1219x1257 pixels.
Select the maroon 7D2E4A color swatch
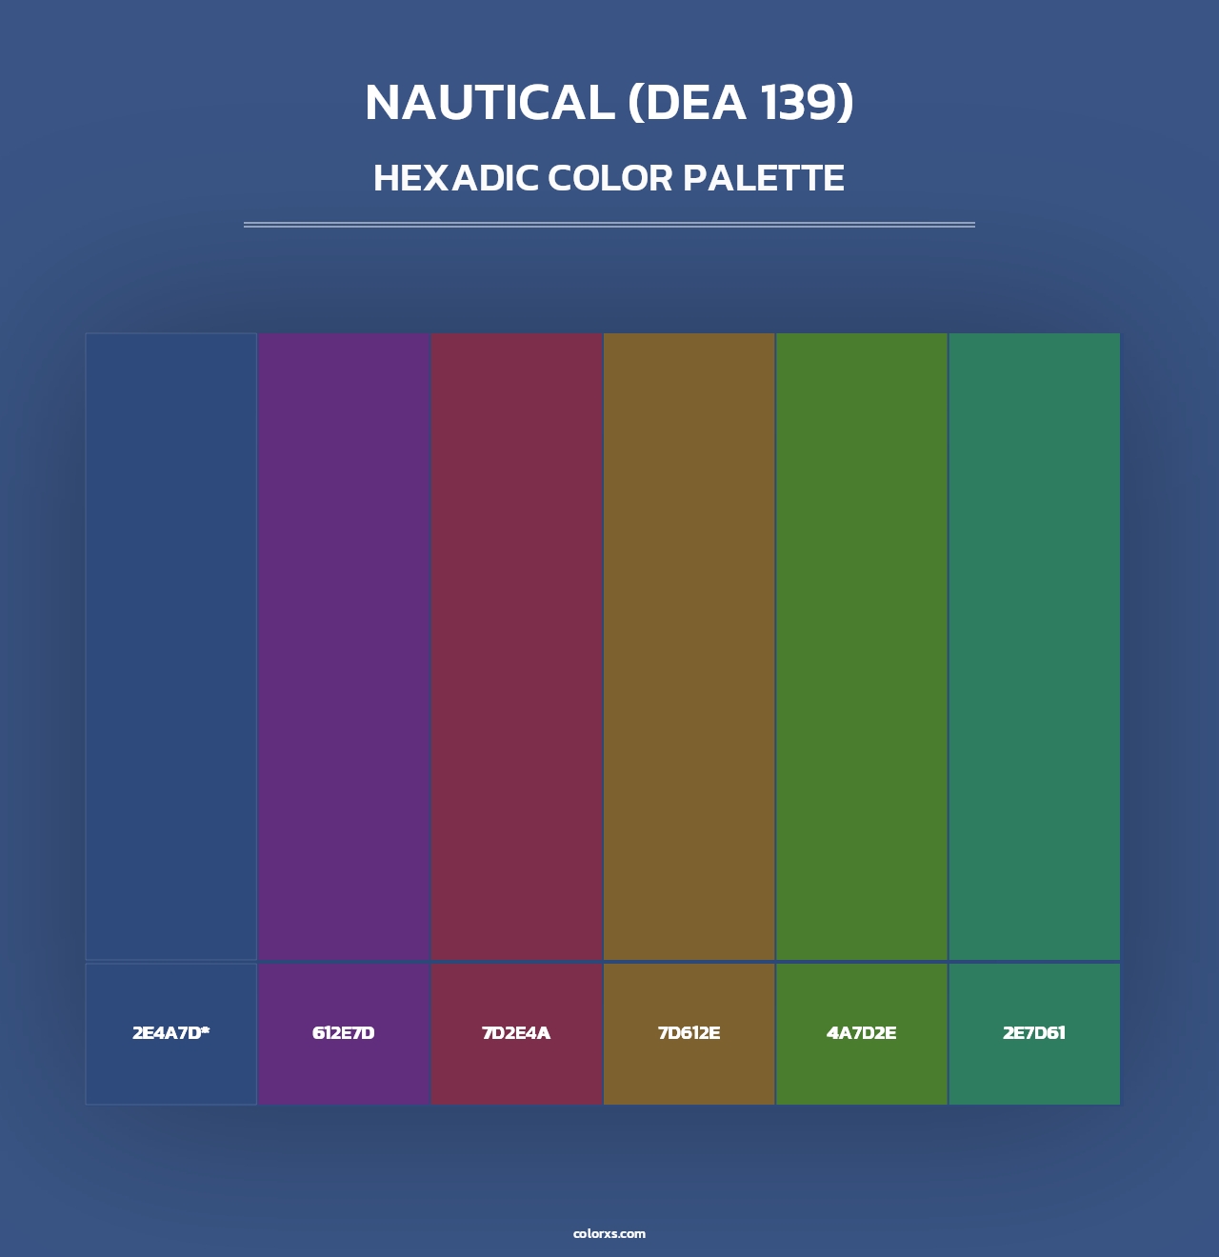[517, 648]
